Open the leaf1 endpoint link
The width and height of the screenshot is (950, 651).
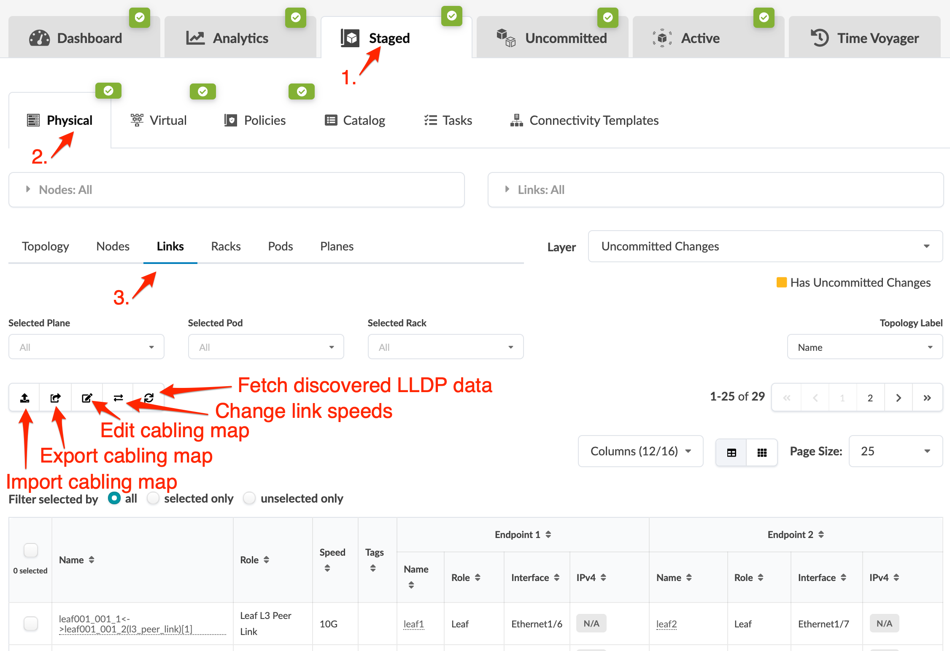(413, 624)
